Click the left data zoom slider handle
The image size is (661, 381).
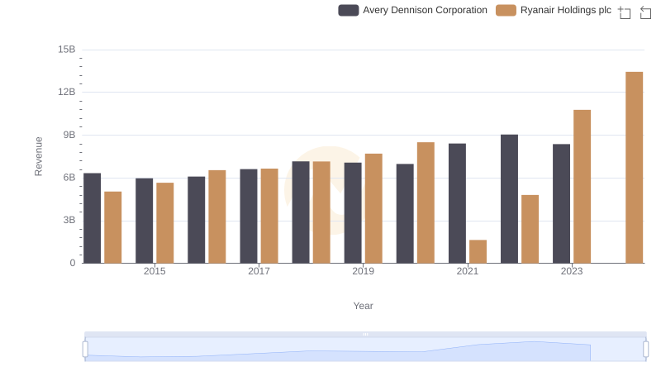pos(85,350)
